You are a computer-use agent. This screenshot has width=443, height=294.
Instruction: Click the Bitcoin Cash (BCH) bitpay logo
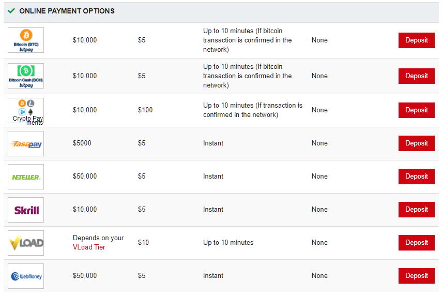click(26, 76)
